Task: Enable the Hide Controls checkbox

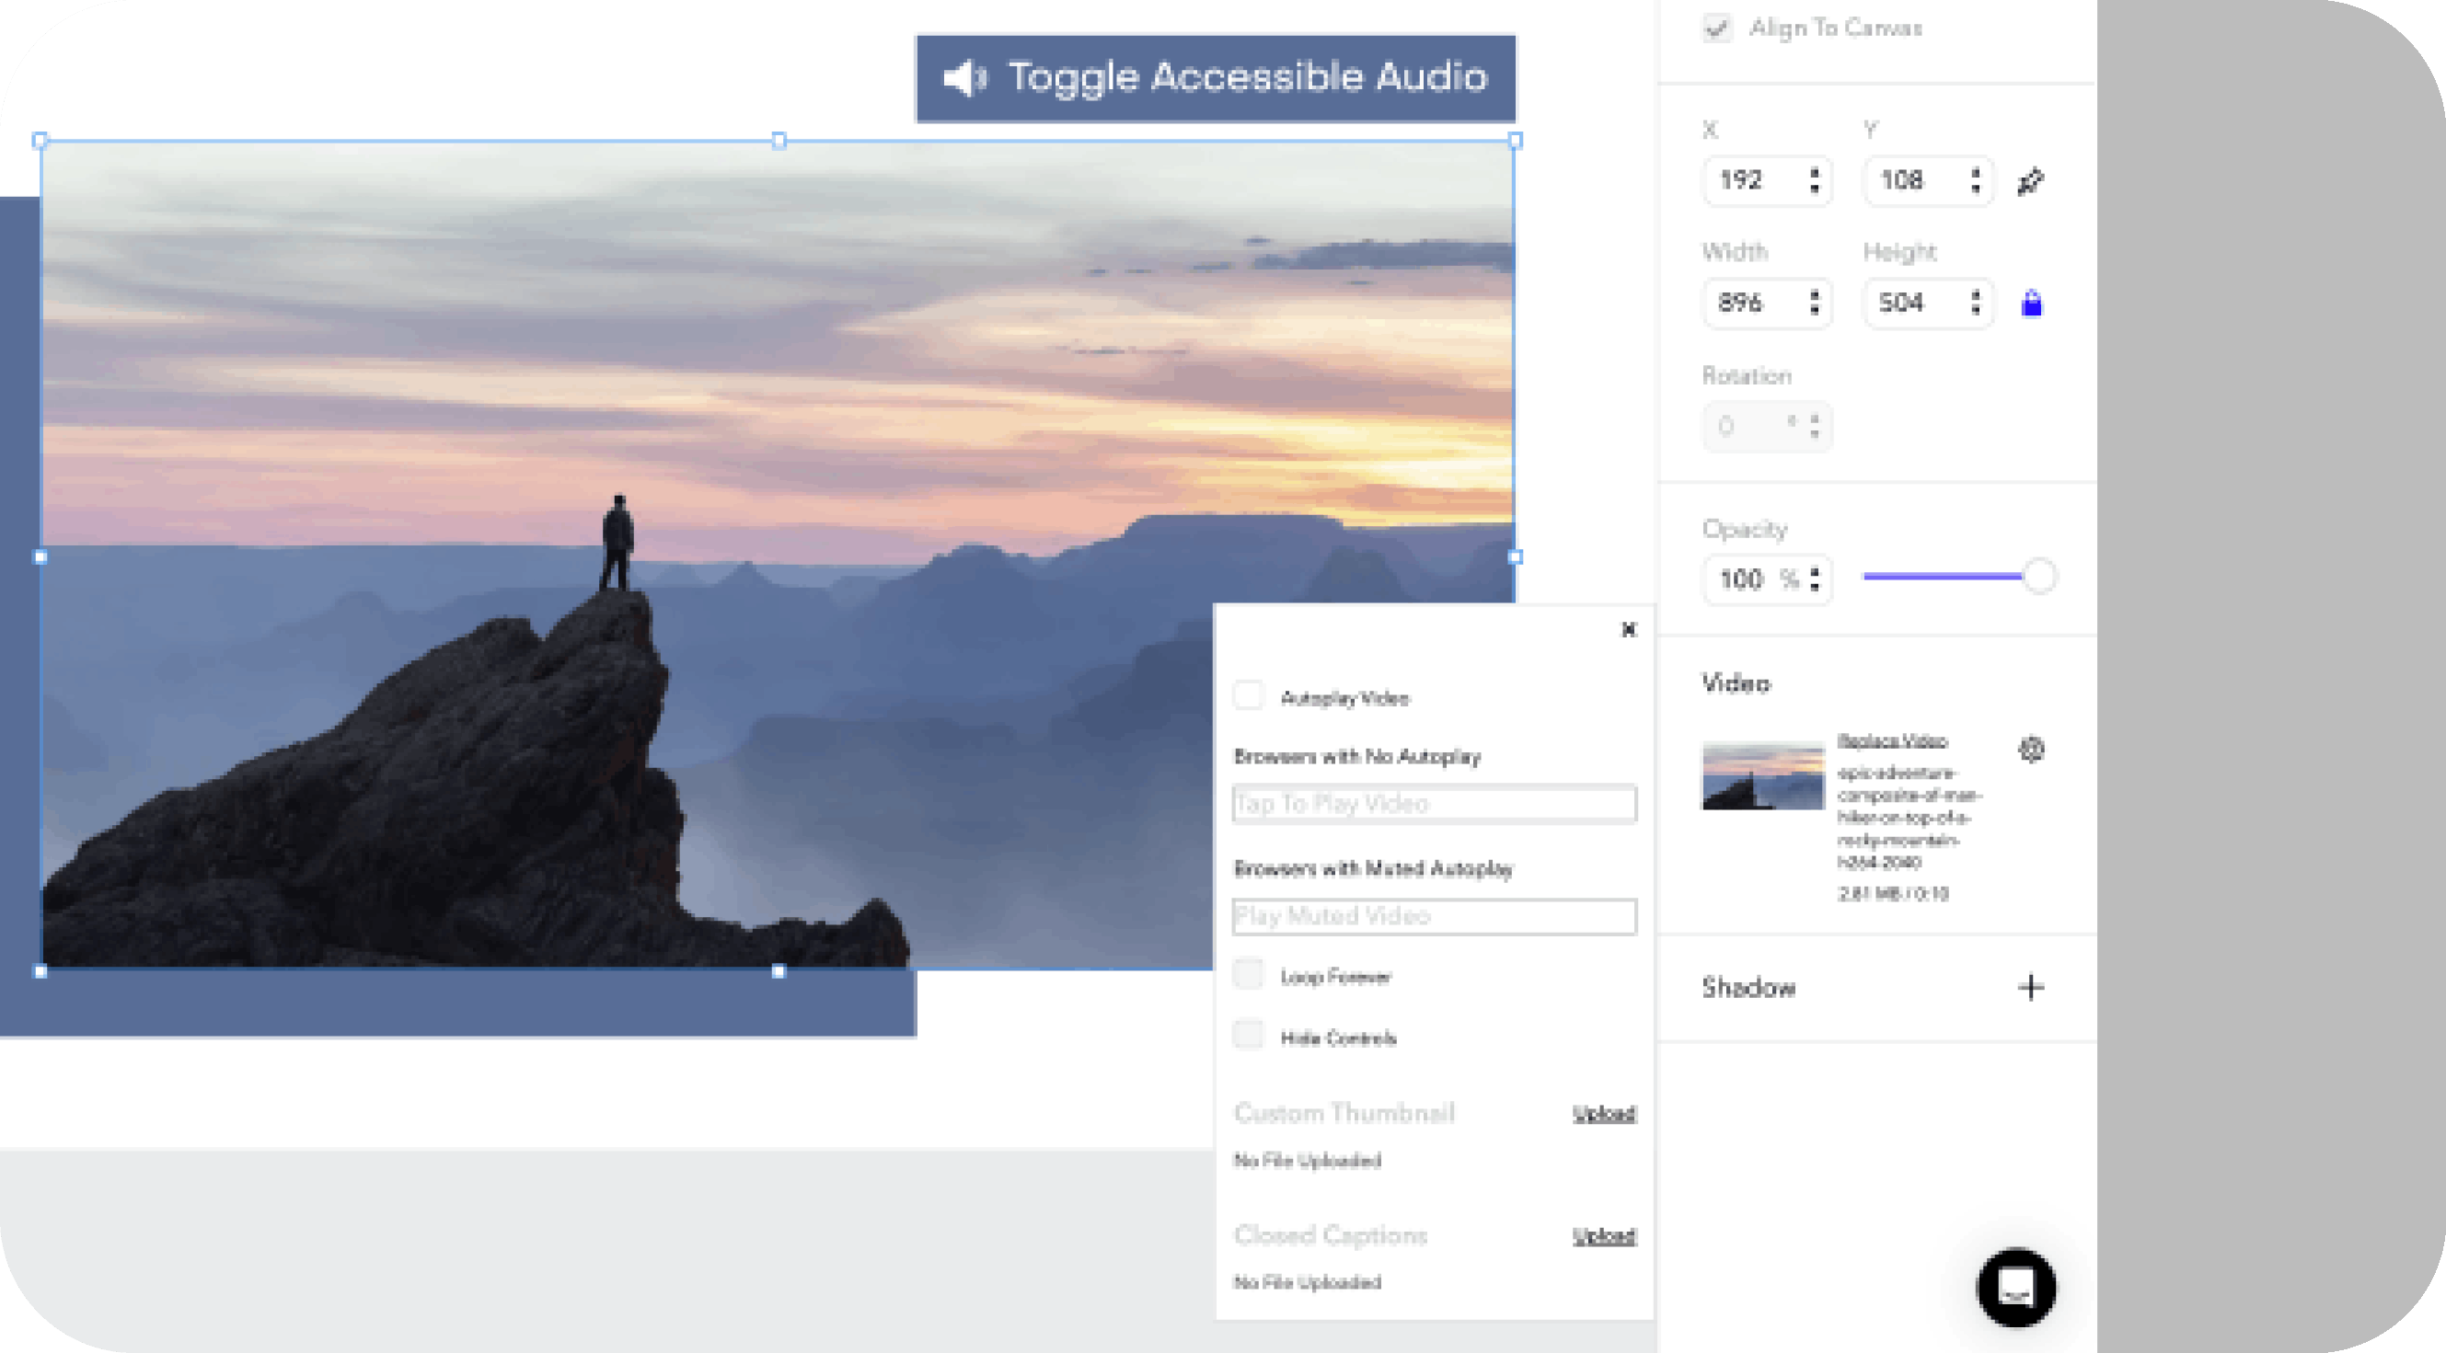Action: pos(1248,1036)
